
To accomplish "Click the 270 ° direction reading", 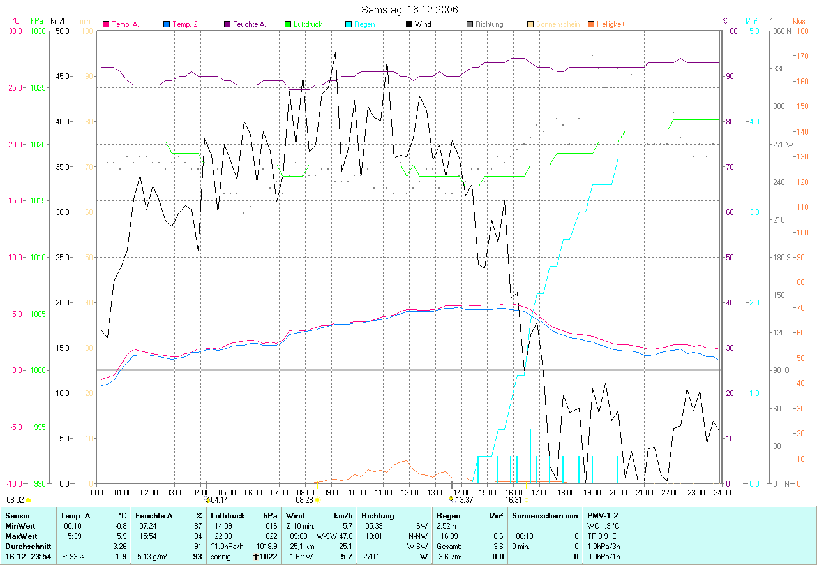I will point(374,557).
